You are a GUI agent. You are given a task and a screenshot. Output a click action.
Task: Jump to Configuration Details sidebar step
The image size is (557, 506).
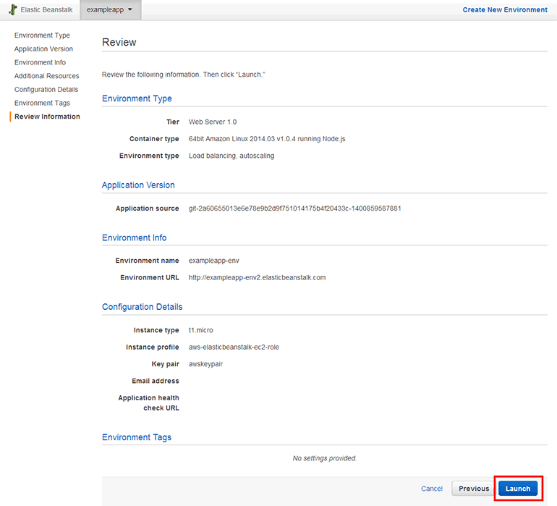(x=46, y=90)
